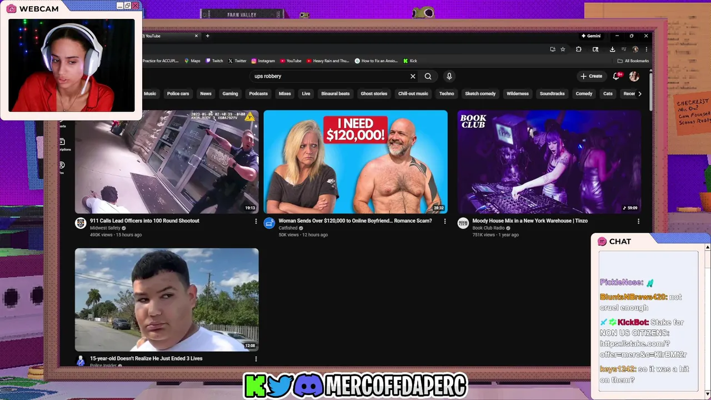Open Heavy Rain and Thu... bookmark
The width and height of the screenshot is (711, 400).
pyautogui.click(x=328, y=61)
